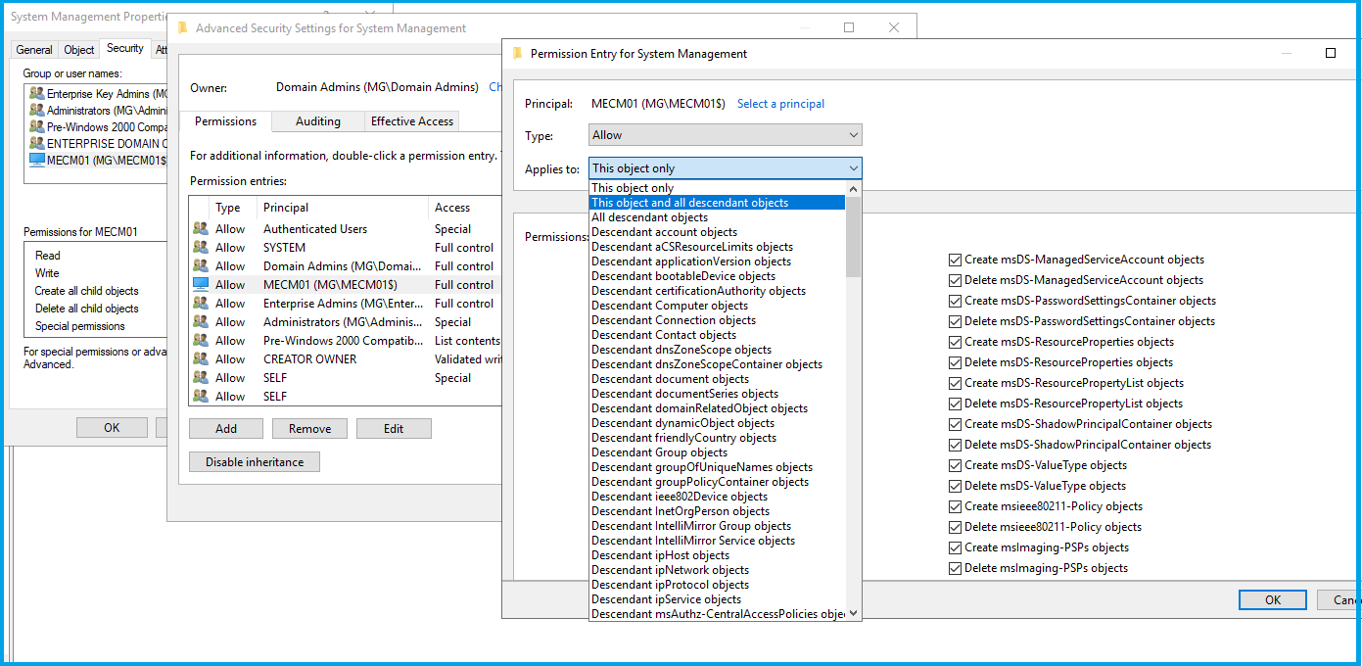Click the Authenticated Users group icon

(201, 229)
